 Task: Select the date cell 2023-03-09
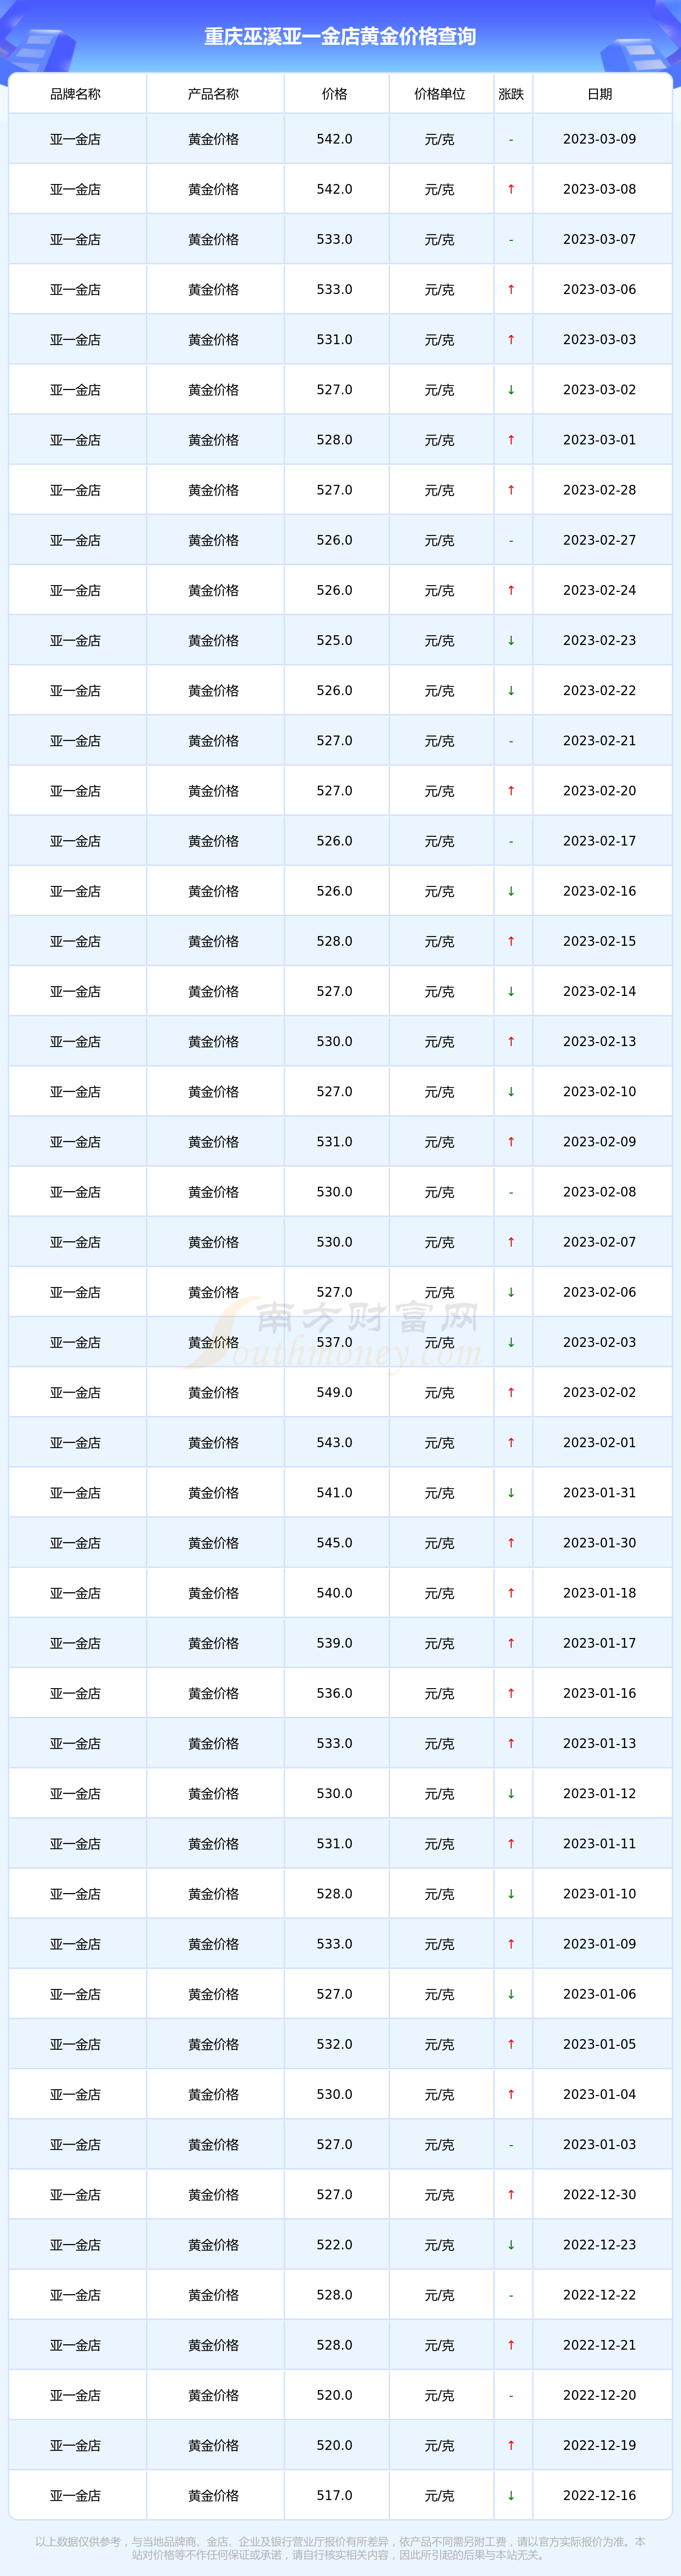pyautogui.click(x=600, y=139)
